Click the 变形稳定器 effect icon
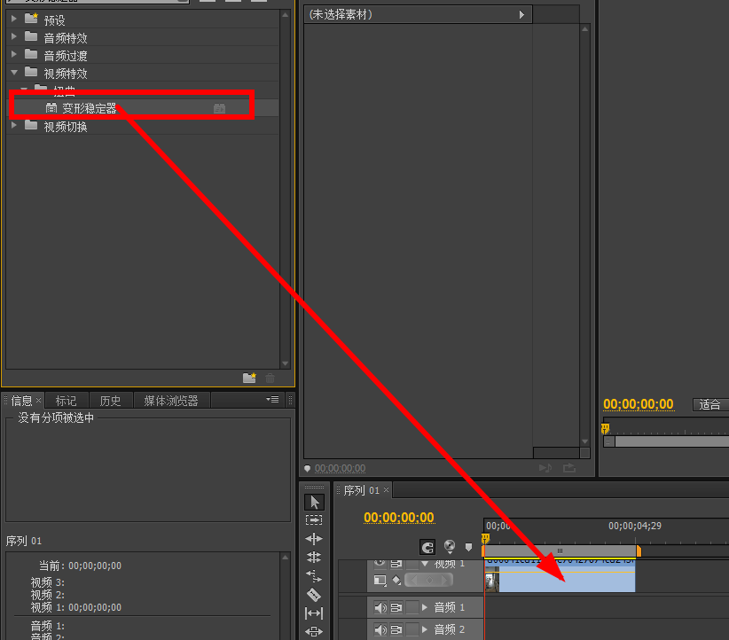This screenshot has width=729, height=640. pos(51,108)
